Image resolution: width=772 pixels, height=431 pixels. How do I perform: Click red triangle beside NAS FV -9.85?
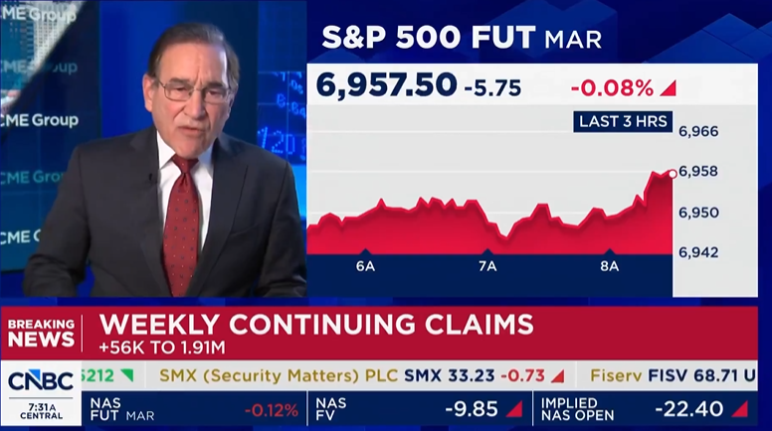coord(514,409)
